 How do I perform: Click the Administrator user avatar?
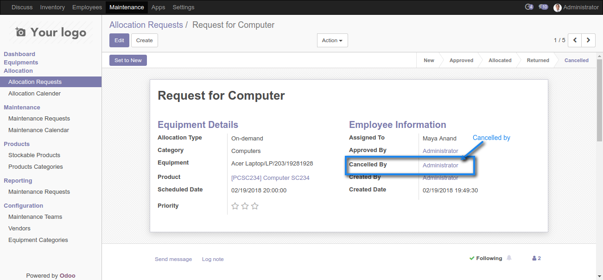point(557,7)
